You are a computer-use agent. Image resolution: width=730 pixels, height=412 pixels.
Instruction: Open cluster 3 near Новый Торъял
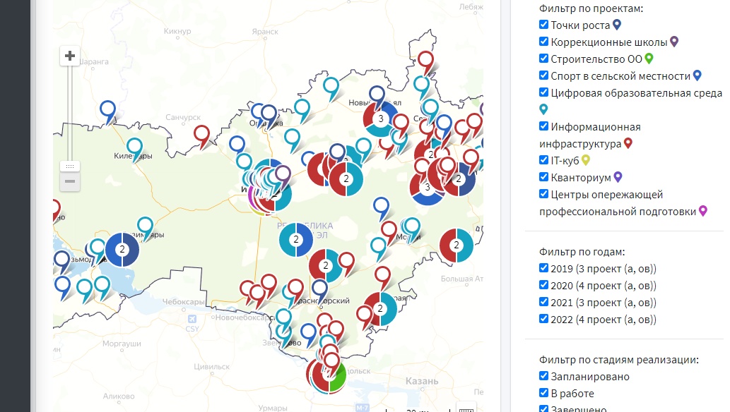[381, 119]
